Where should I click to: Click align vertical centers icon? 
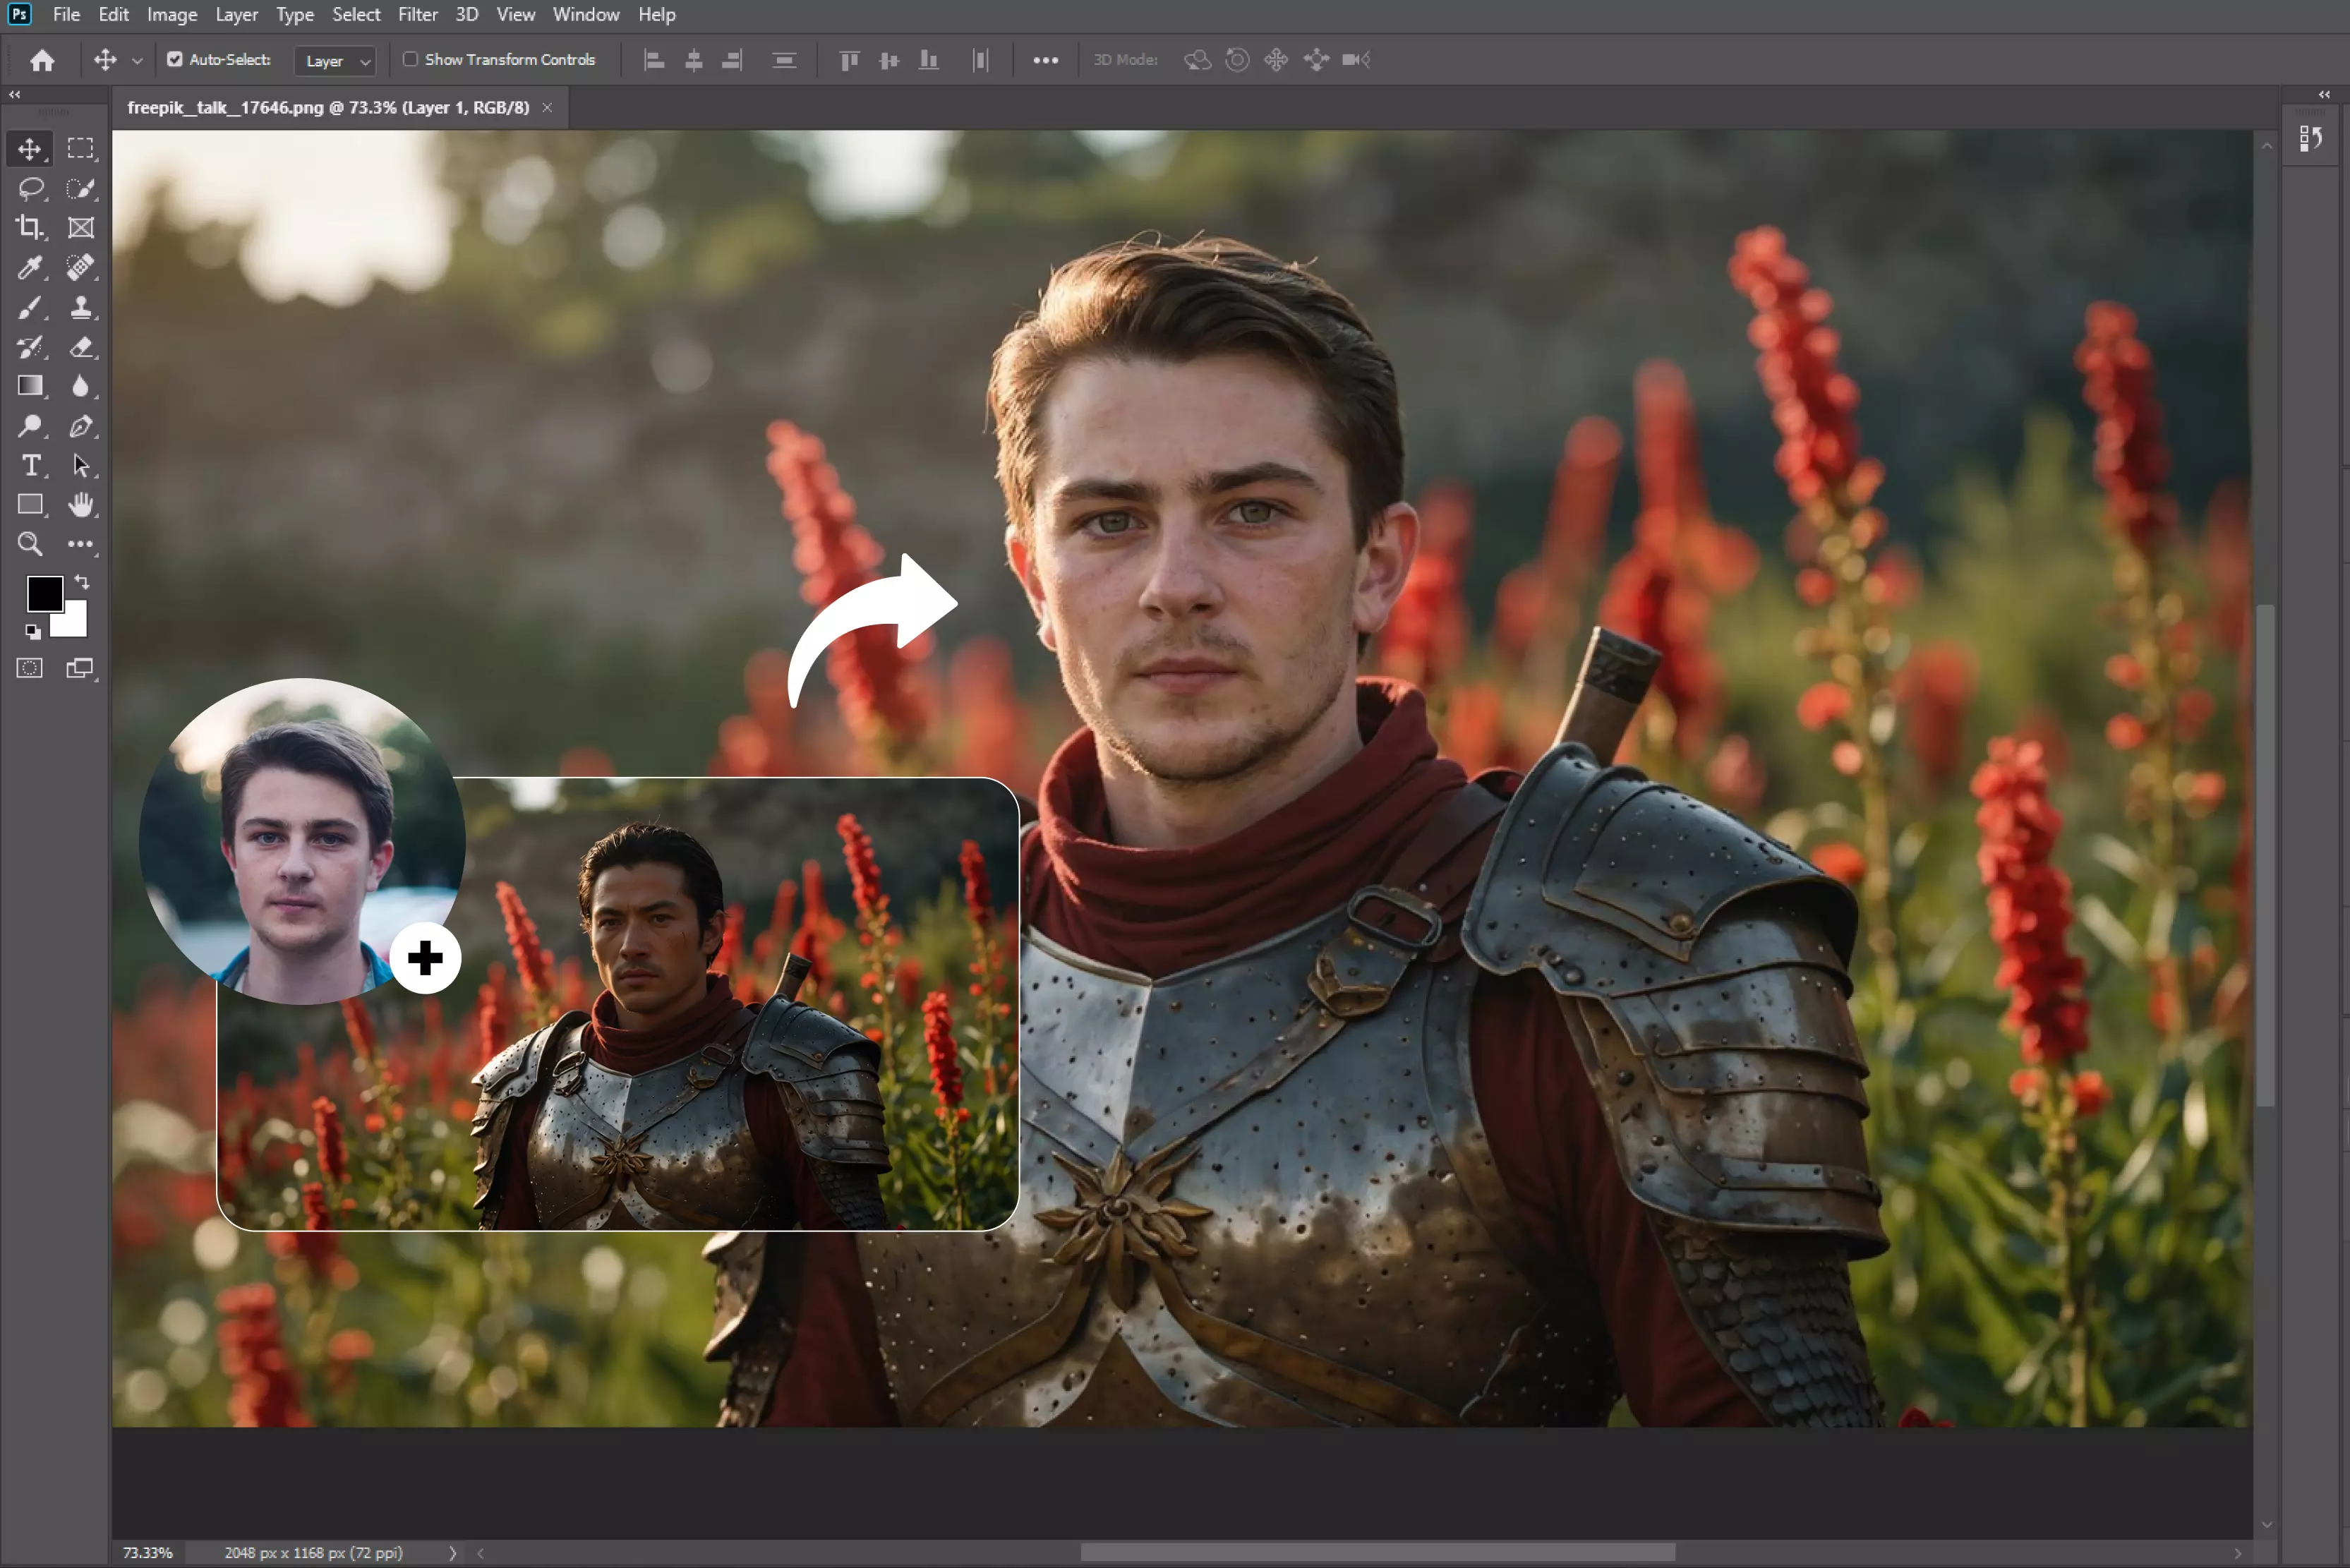pyautogui.click(x=889, y=60)
